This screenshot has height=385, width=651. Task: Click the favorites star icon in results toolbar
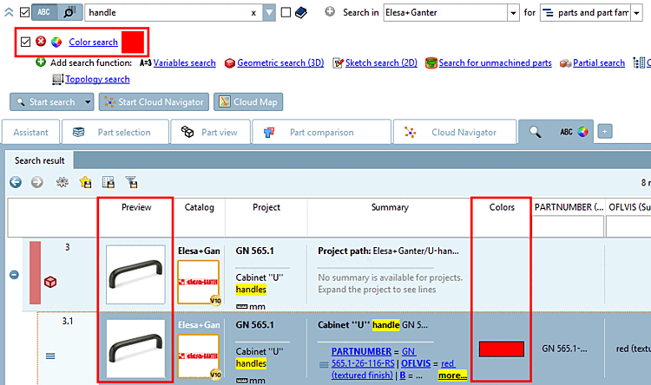coord(86,182)
